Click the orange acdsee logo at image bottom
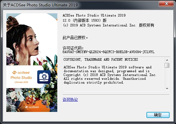176x124 pixels. 32,107
